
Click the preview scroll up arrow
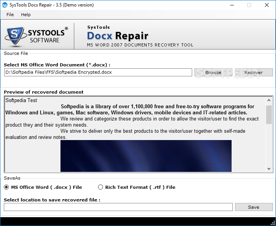coord(269,101)
